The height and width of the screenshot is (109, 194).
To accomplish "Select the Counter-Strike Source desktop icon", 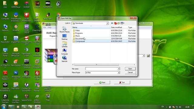I will (x=26, y=87).
